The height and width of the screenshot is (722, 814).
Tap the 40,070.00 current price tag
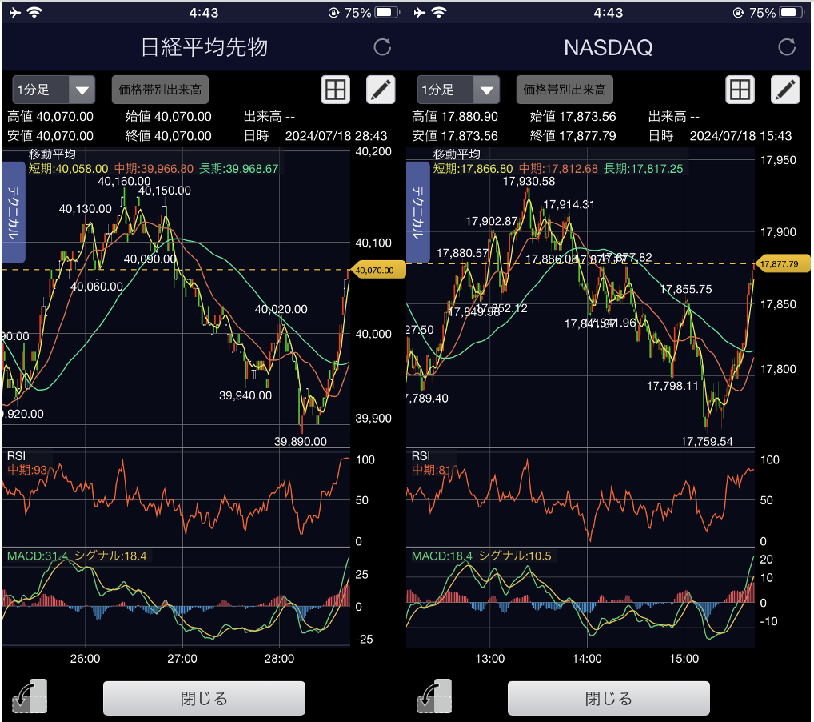(378, 271)
